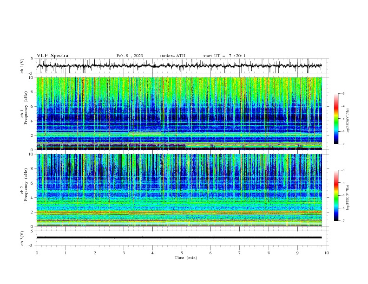The height and width of the screenshot is (284, 368).
Task: Click the 4 kHz tick on ch.2 frequency axis
Action: click(33, 198)
